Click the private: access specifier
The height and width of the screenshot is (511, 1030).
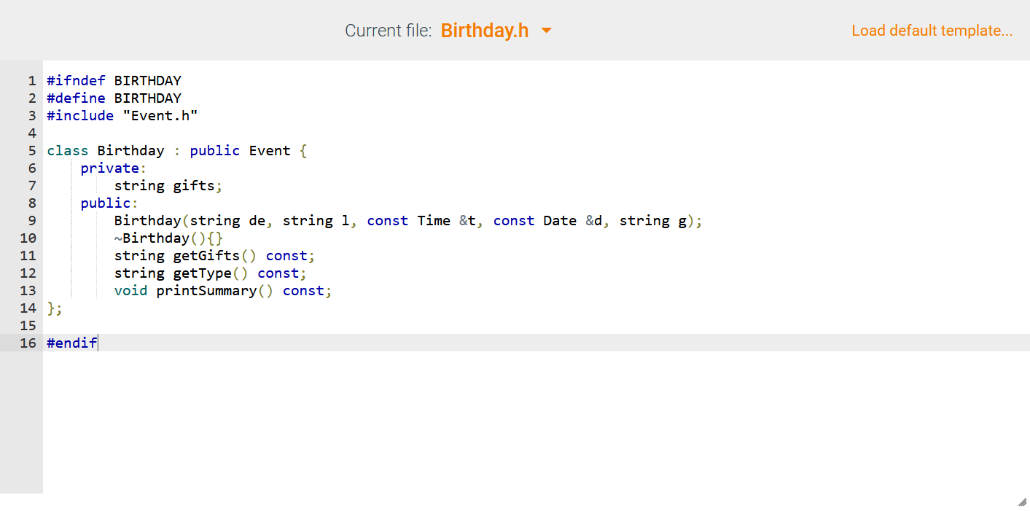click(x=109, y=168)
